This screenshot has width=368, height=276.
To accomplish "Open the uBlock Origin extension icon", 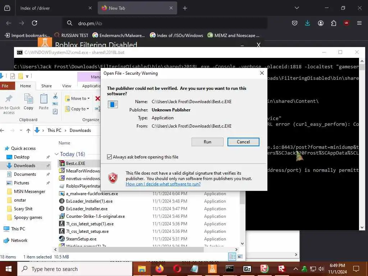I will [346, 23].
